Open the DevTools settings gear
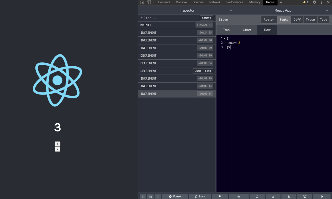The image size is (332, 199). 315,2
